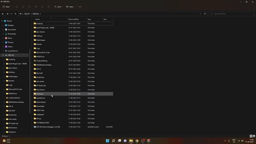Select the Microsoft VS Code folder row
256x144 pixels.
click(73, 52)
